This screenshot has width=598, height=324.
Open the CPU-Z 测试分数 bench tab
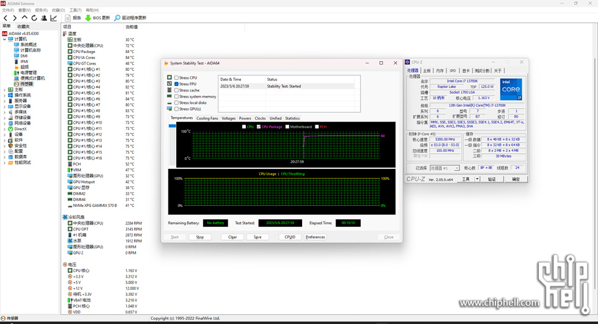point(481,71)
